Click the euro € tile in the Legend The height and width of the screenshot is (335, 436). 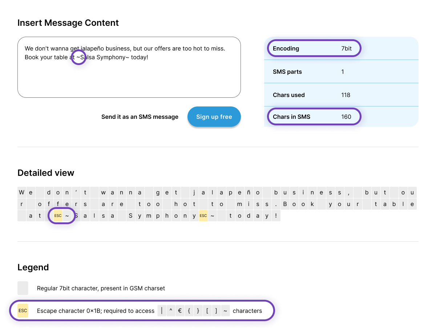tap(180, 311)
